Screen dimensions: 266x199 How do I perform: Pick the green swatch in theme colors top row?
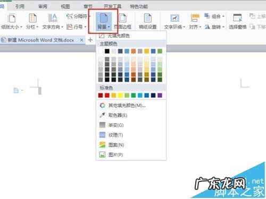[x=160, y=51]
